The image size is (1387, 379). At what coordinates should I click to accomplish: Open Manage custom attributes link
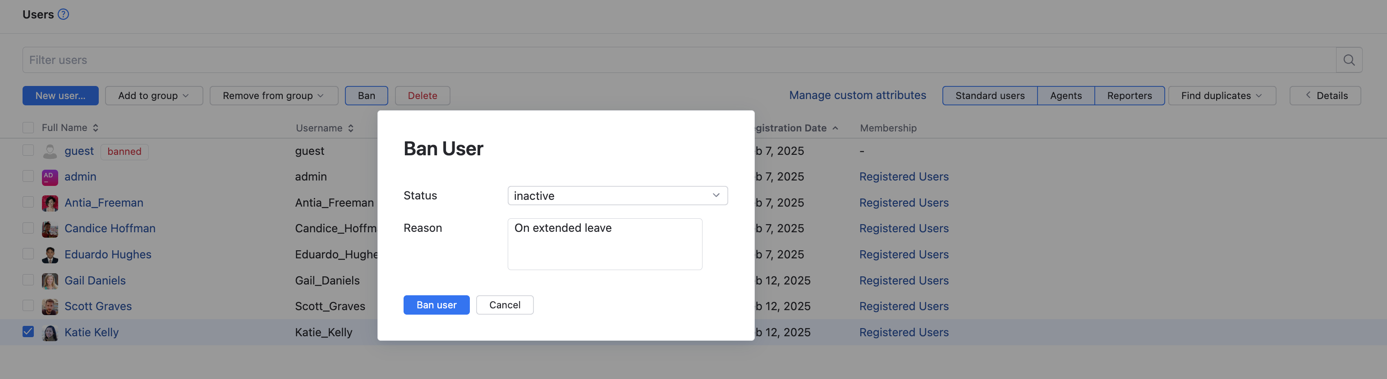click(x=857, y=95)
